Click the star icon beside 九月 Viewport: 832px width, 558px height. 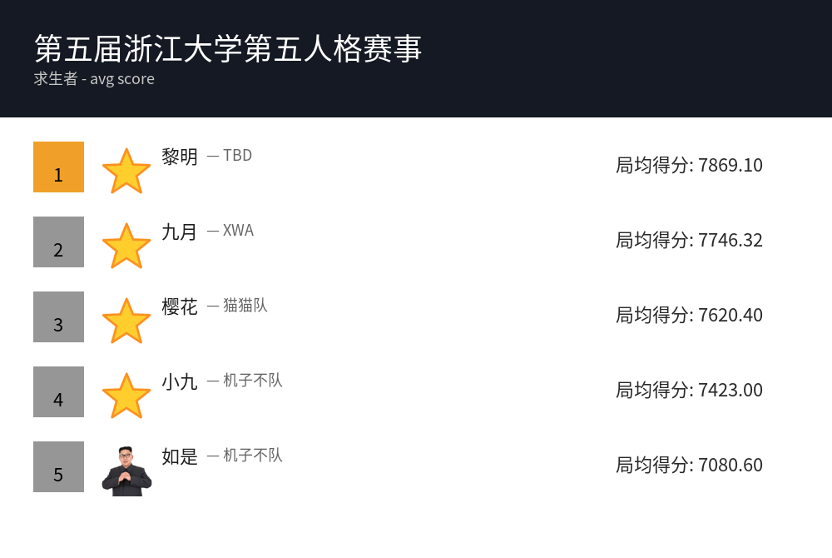click(x=126, y=246)
